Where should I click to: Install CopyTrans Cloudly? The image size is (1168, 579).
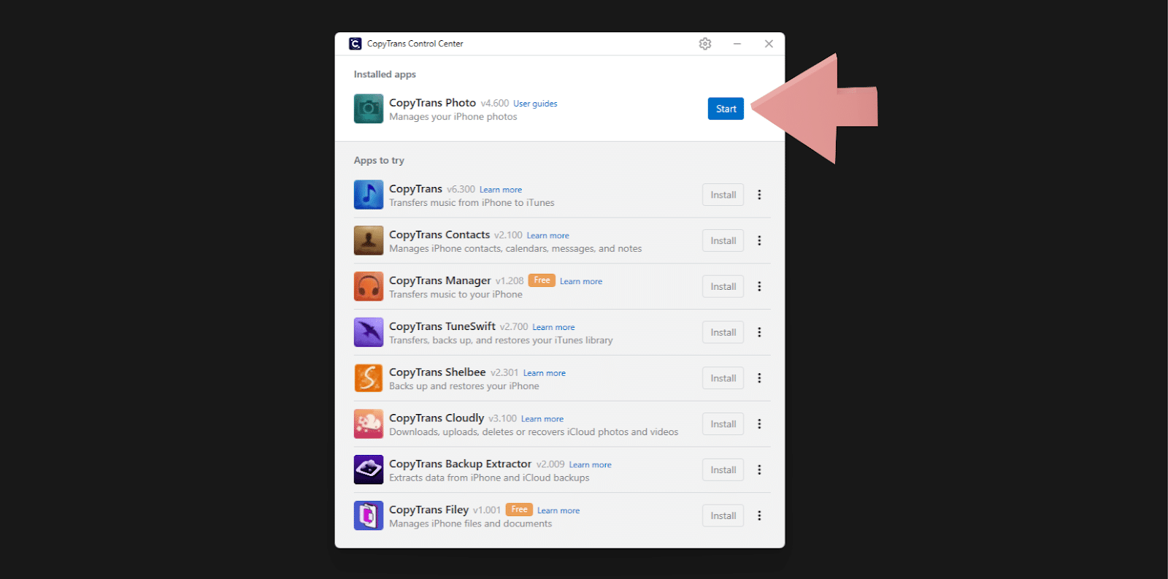pyautogui.click(x=723, y=424)
